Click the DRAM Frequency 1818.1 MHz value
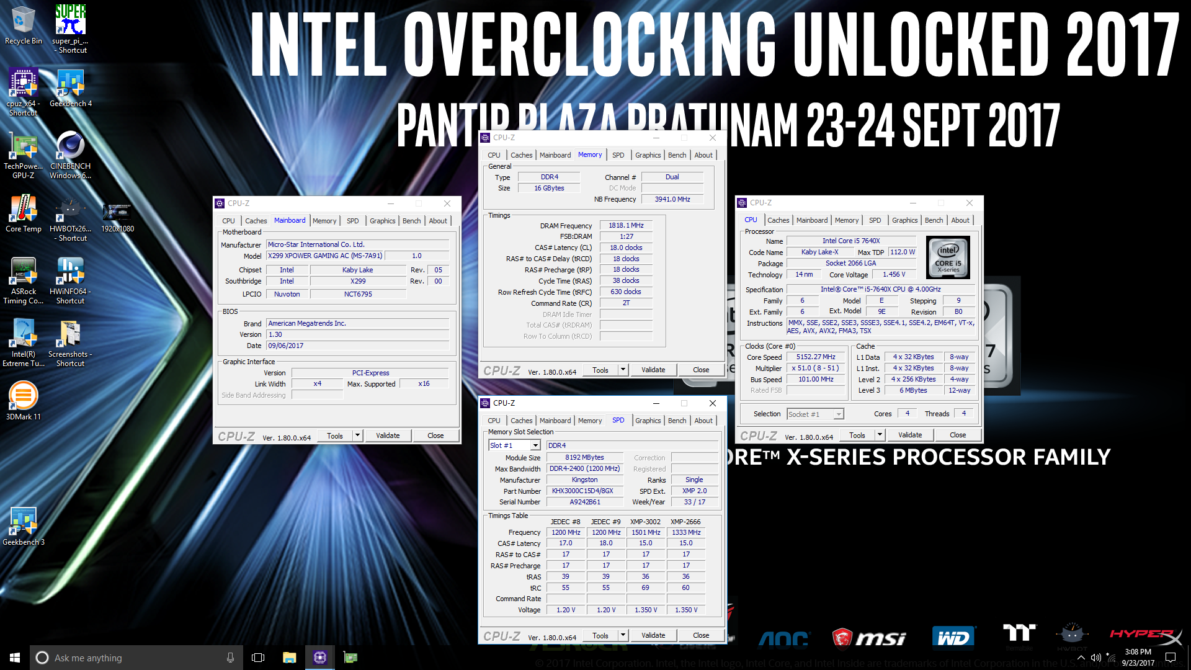Viewport: 1191px width, 670px height. 626,225
